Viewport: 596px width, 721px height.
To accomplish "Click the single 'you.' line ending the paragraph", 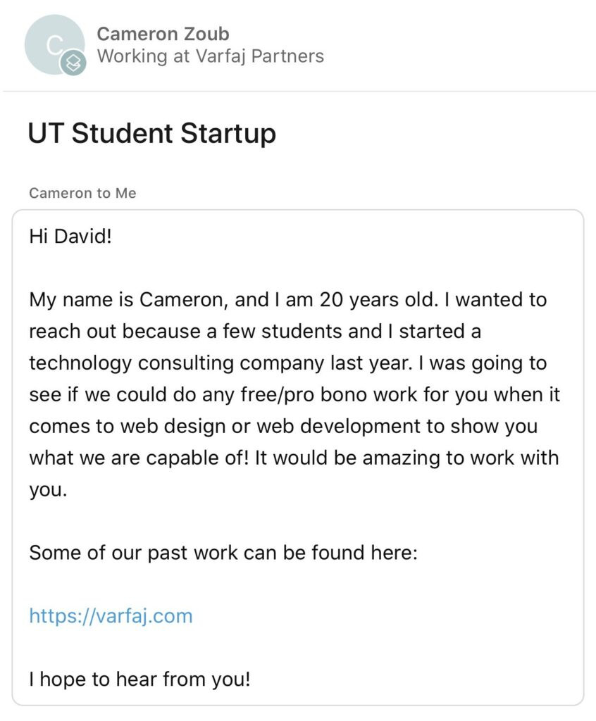I will point(48,489).
